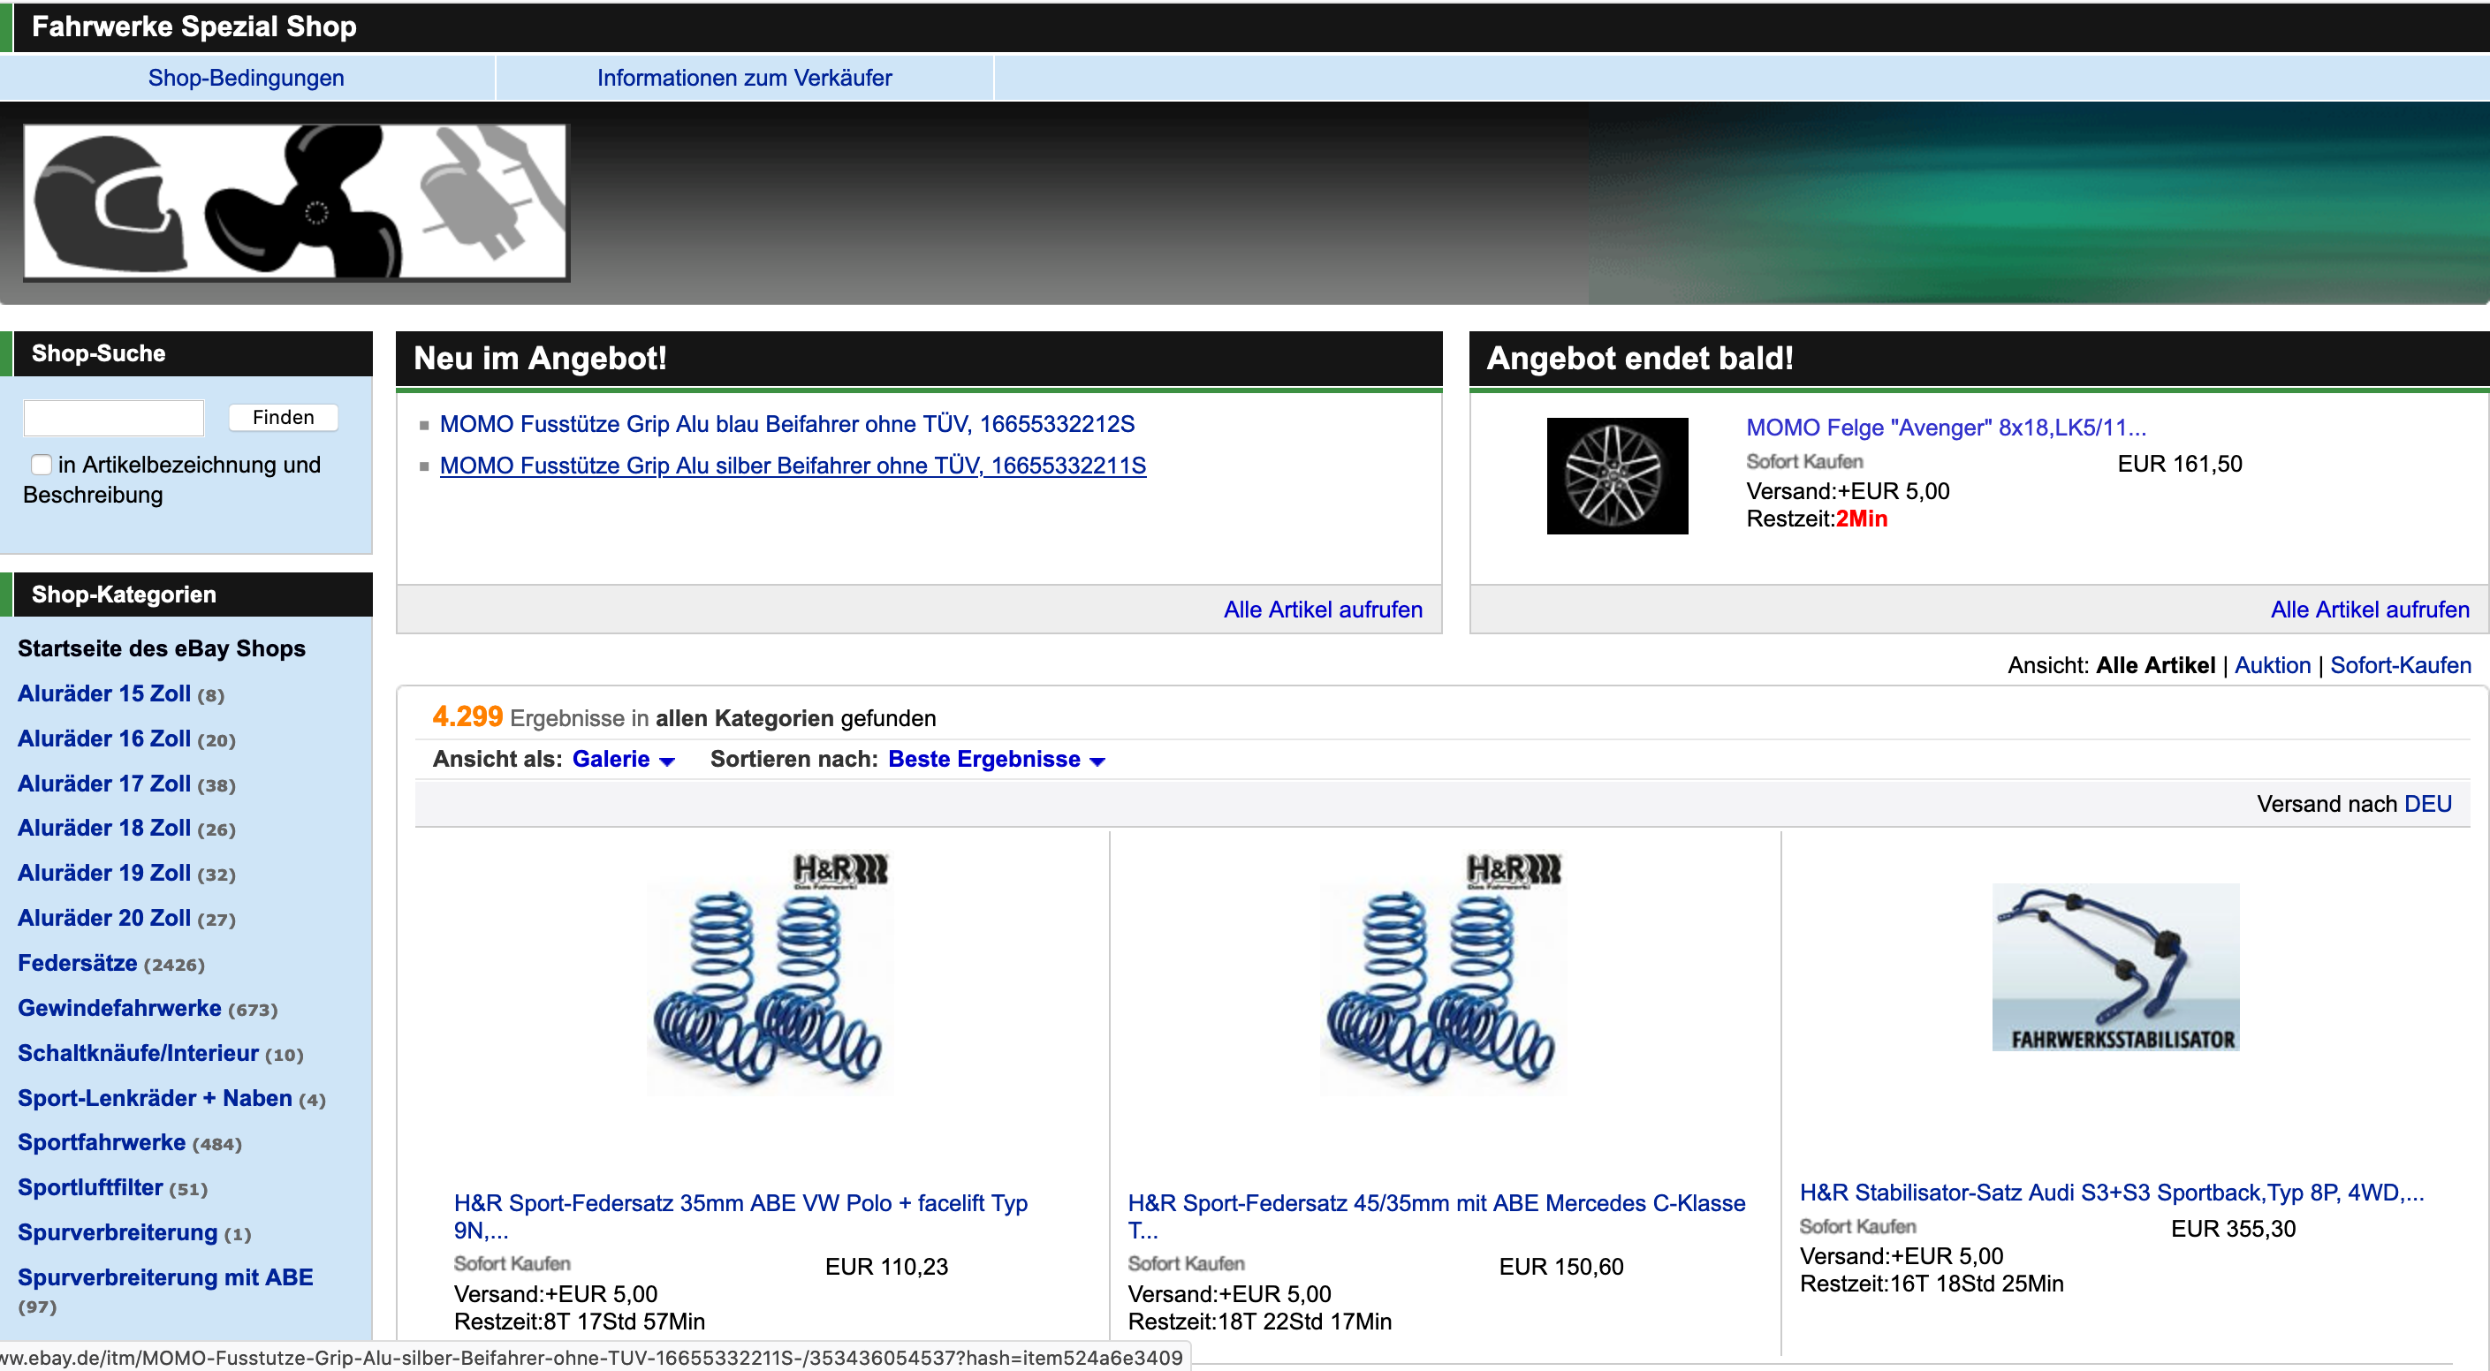
Task: Open MOMO Fusstütze Grip Alu silber listing
Action: click(793, 466)
